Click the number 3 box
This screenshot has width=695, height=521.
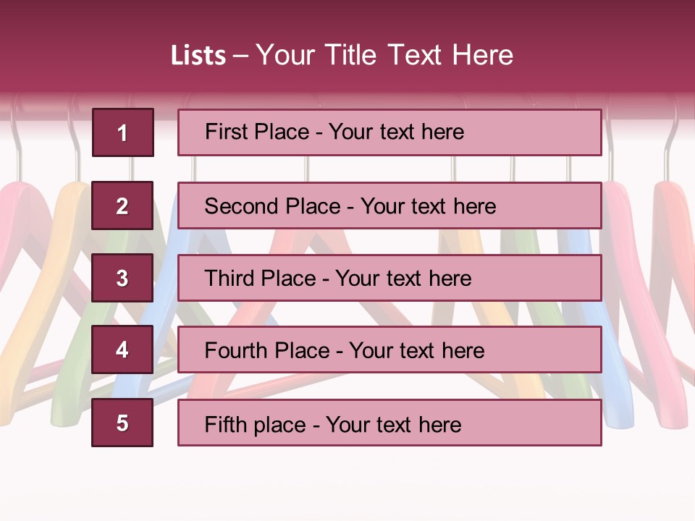tap(122, 278)
